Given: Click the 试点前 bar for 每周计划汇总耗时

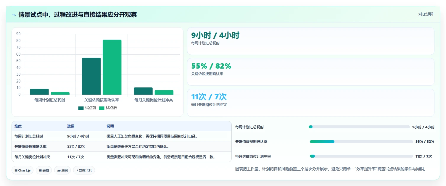Looking at the screenshot, I should pyautogui.click(x=39, y=92).
